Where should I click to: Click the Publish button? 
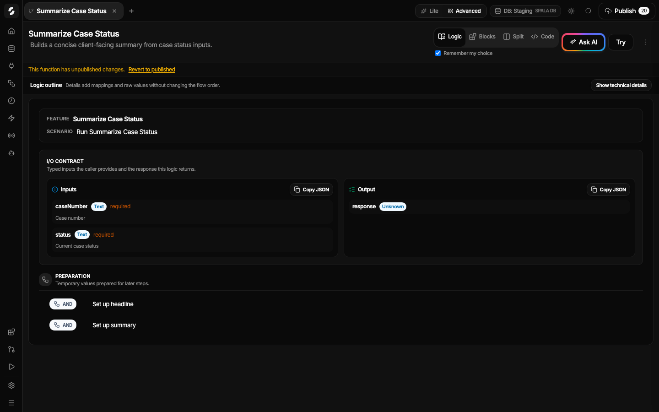pos(627,11)
